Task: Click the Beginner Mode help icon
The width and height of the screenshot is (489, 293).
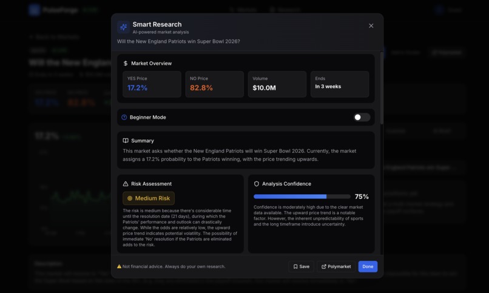Action: click(x=124, y=117)
